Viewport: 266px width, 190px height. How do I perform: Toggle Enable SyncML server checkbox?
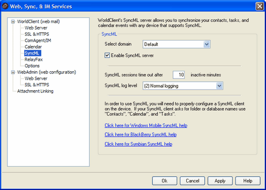(x=107, y=55)
